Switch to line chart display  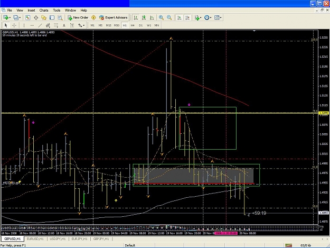[x=152, y=17]
